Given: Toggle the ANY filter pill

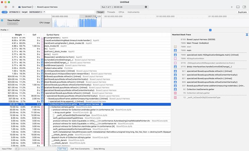Looking at the screenshot, I should coord(5,12).
